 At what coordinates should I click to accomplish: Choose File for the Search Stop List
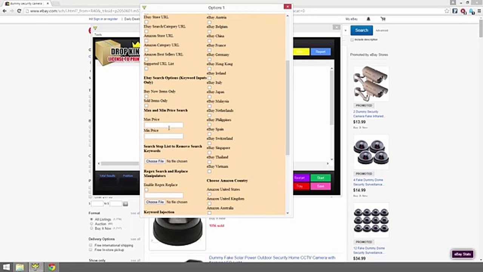[155, 161]
